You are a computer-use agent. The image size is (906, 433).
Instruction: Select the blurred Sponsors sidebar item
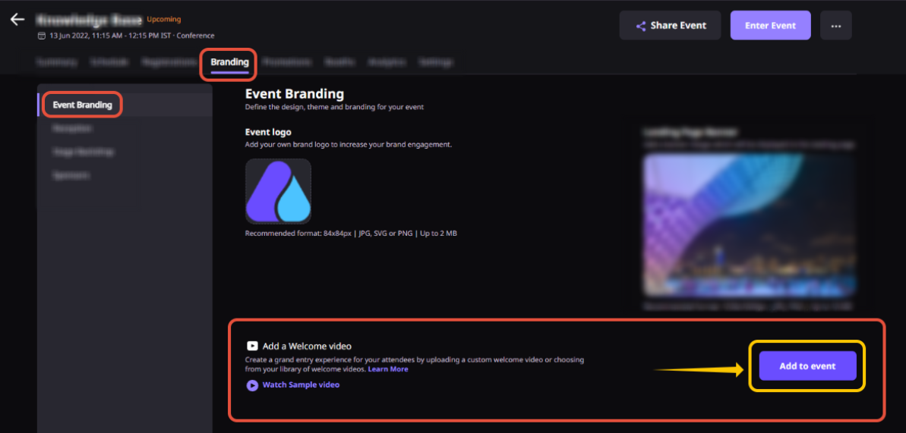(x=71, y=175)
